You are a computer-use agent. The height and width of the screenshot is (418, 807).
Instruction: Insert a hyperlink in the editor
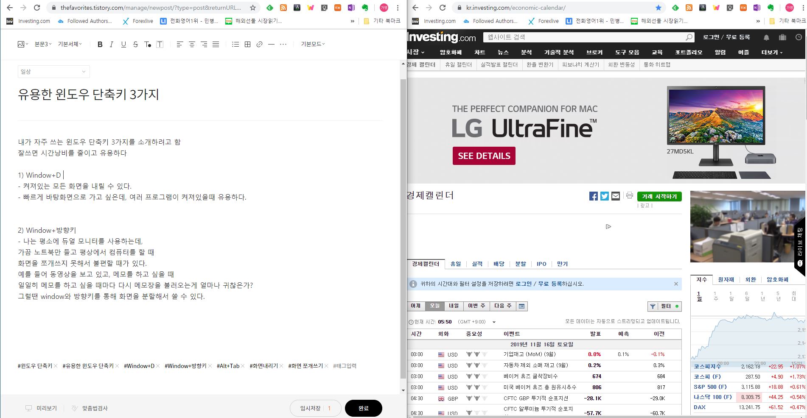pos(260,44)
